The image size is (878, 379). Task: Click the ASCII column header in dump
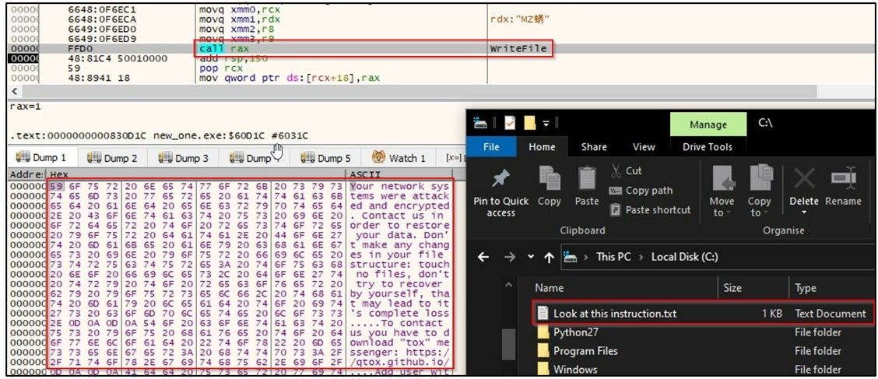(x=365, y=174)
